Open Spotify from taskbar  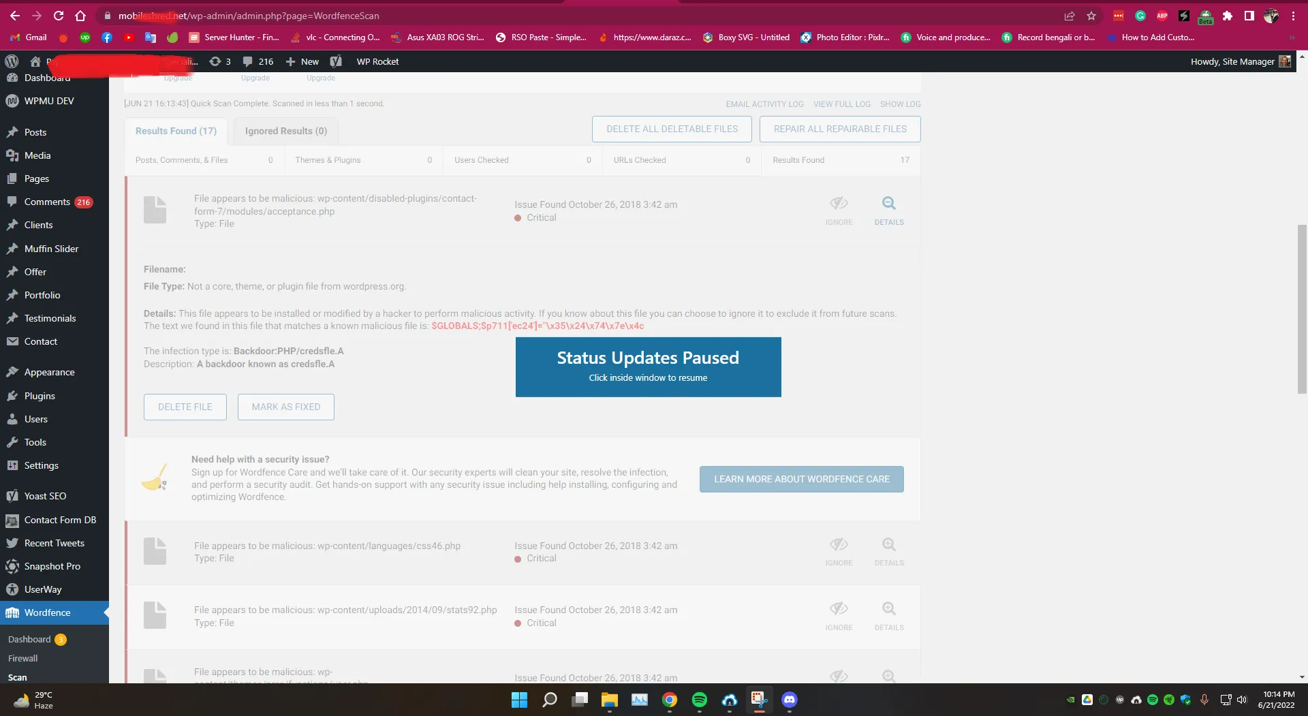700,700
